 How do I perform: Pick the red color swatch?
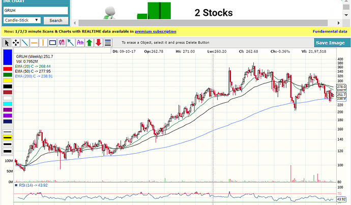[x=8, y=68]
